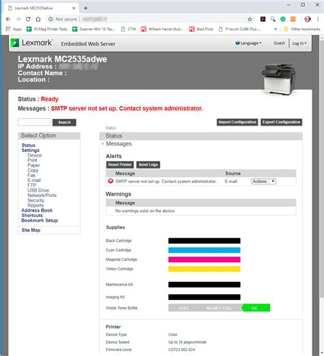
Task: Open the Site Map link
Action: tap(31, 230)
